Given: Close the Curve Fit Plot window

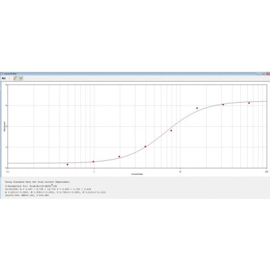Looking at the screenshot, I should pyautogui.click(x=268, y=74).
